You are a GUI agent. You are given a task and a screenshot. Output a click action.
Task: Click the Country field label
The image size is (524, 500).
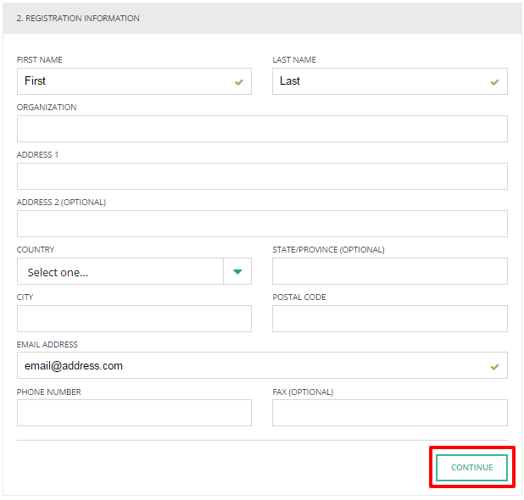(x=36, y=249)
